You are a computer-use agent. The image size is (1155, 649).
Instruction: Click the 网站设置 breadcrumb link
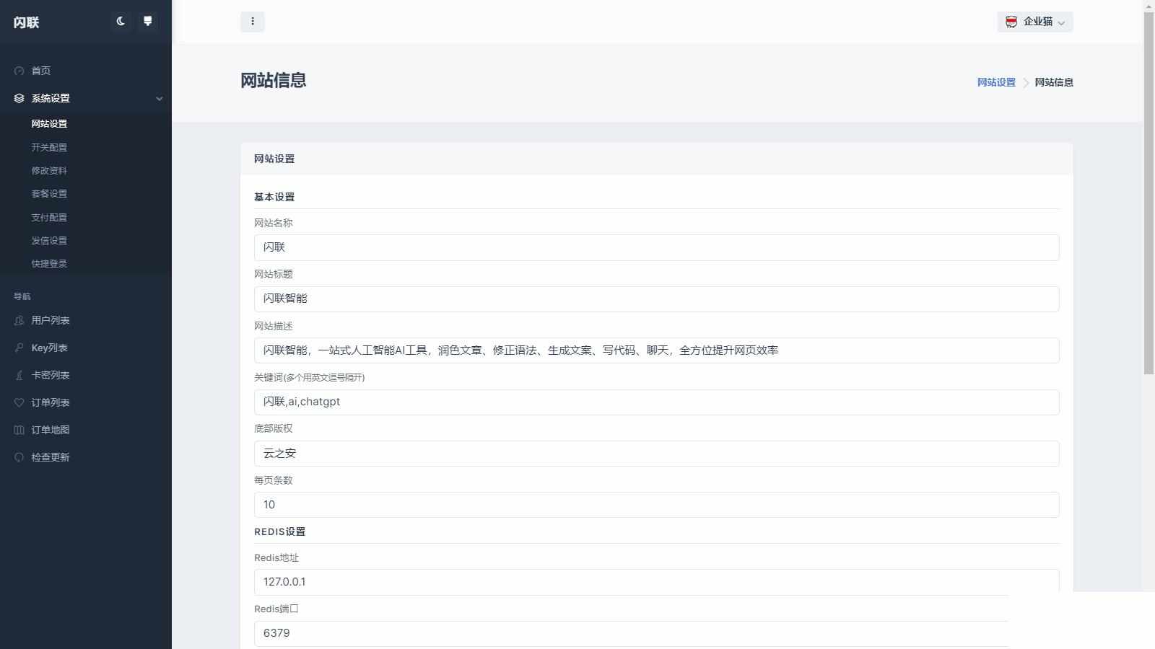pos(996,82)
